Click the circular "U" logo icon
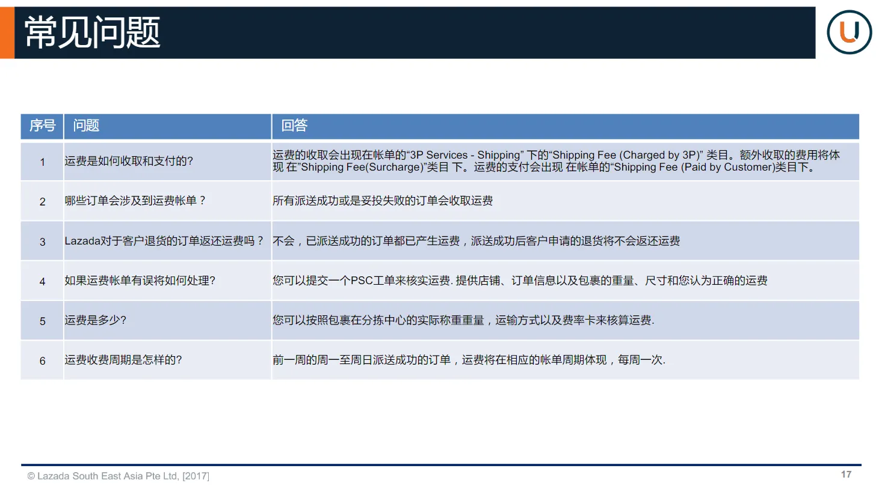The image size is (882, 495). pos(849,32)
